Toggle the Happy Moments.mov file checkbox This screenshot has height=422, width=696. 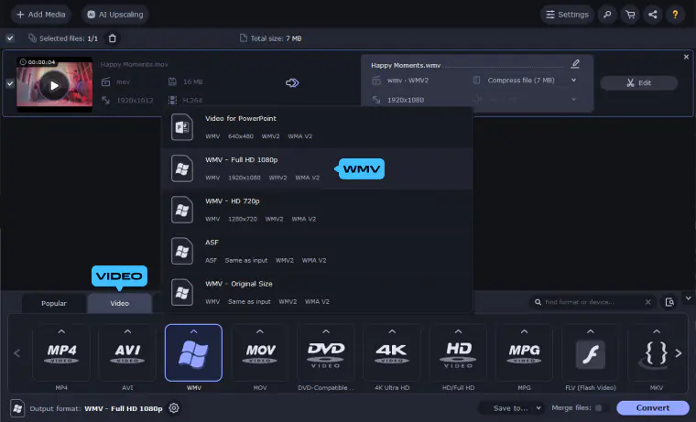(10, 83)
